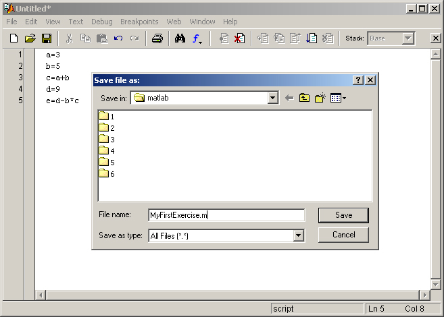
Task: Click the horizontal scrollbar left arrow
Action: coord(41,295)
